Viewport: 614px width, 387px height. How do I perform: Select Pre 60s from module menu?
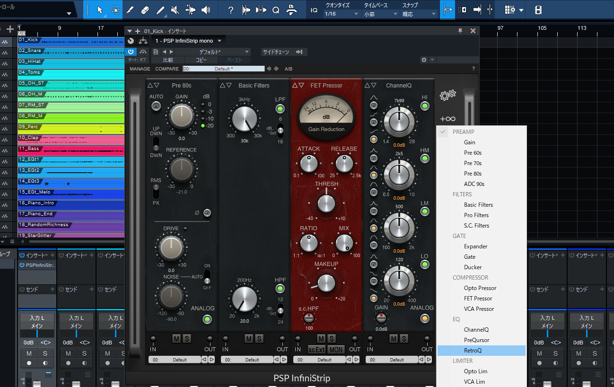point(473,152)
